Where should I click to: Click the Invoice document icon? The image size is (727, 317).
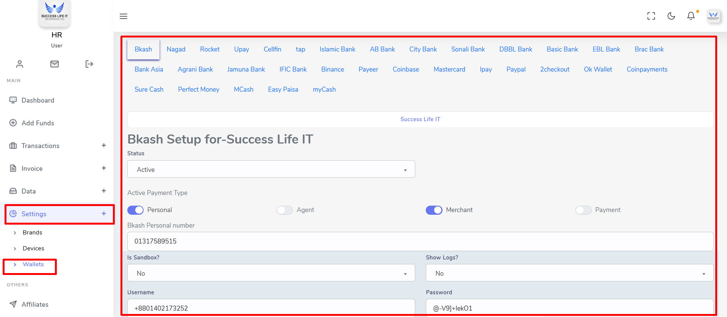coord(13,168)
